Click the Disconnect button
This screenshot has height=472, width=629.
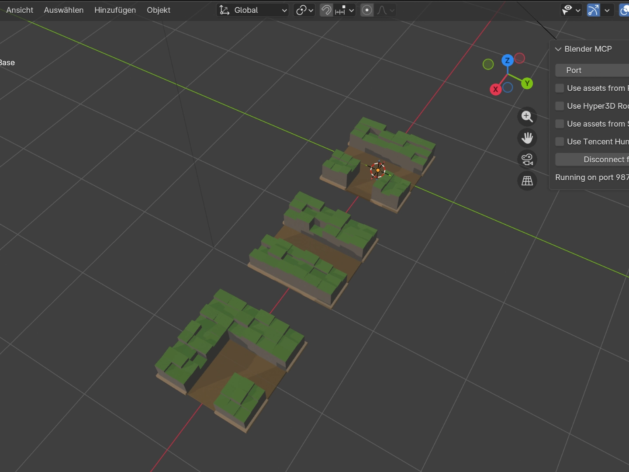click(592, 160)
